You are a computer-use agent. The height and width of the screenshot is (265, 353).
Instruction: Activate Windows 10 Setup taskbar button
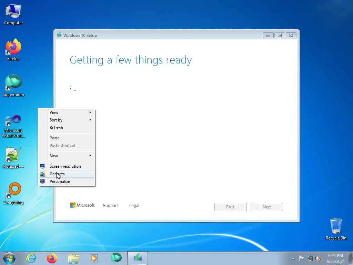click(x=138, y=258)
